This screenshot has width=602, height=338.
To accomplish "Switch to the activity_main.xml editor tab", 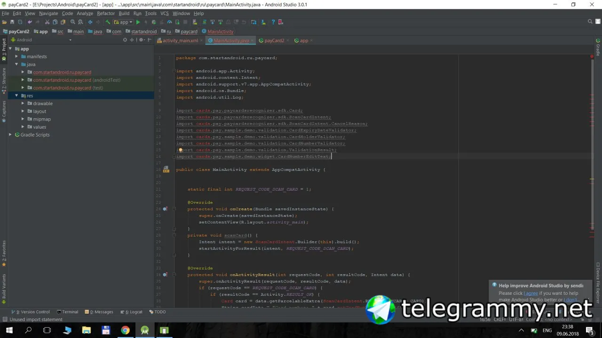I will click(180, 40).
